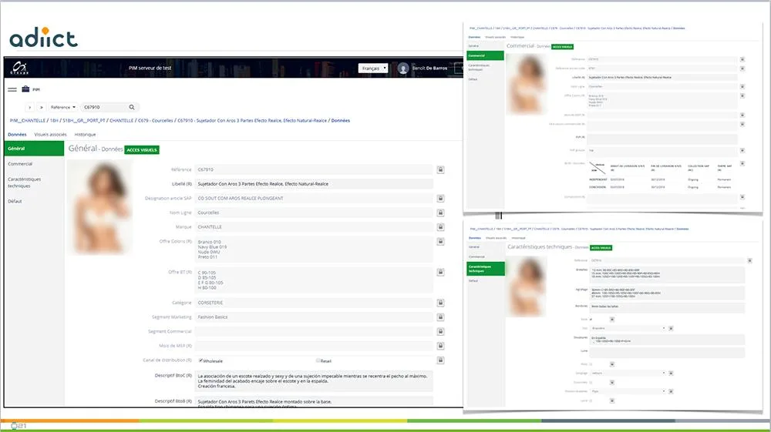Click the lock icon on the Offre Coloris row
This screenshot has height=432, width=771.
coord(440,242)
